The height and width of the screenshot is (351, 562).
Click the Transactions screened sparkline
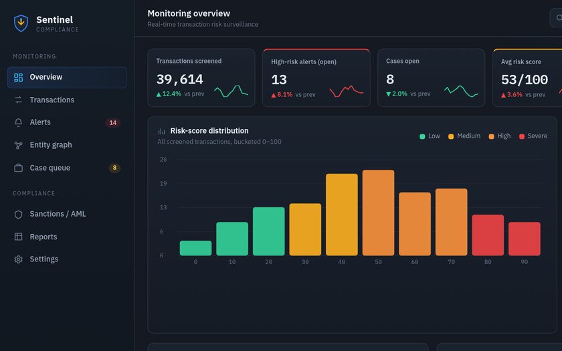coord(231,92)
